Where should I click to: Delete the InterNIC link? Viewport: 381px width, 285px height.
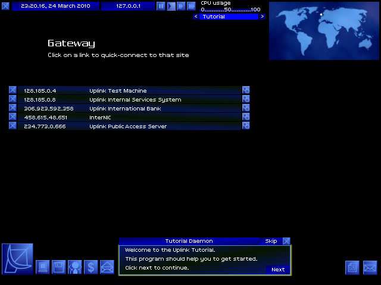pyautogui.click(x=13, y=117)
